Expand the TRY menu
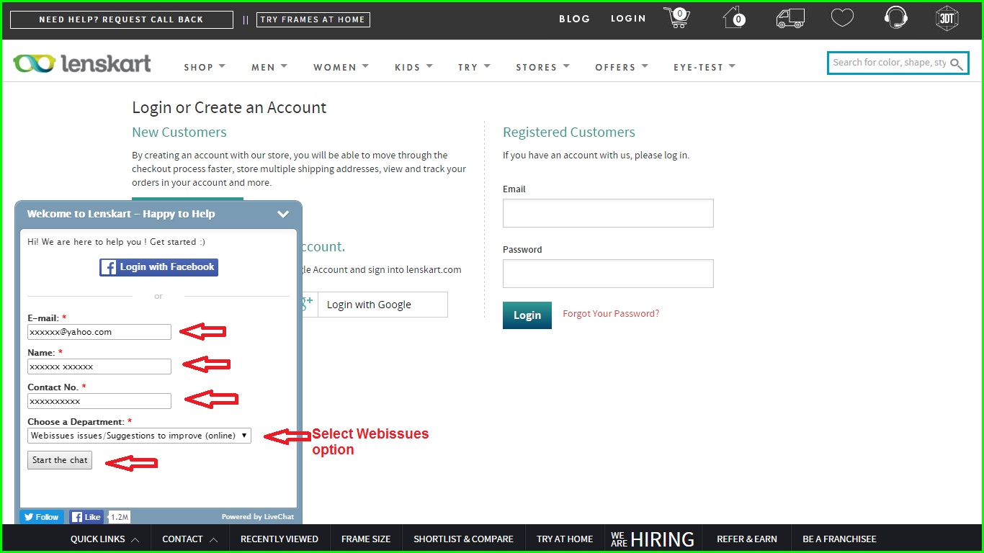 coord(475,67)
